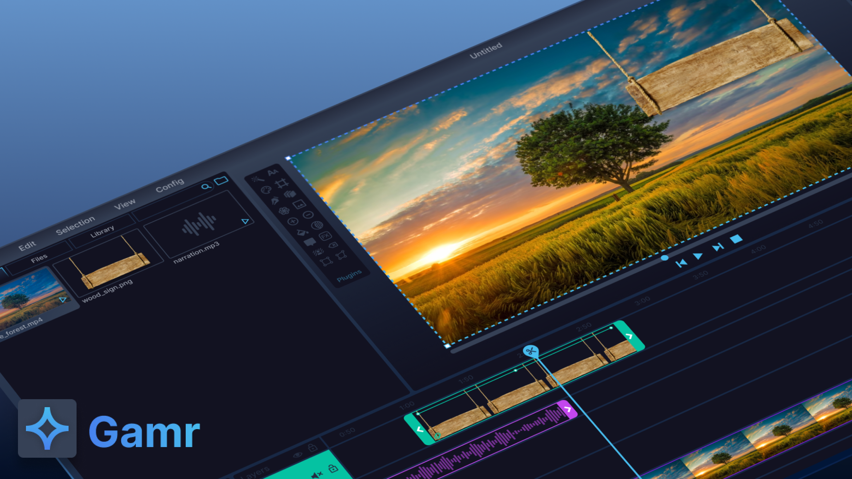
Task: Click the skip to start button
Action: pyautogui.click(x=681, y=263)
